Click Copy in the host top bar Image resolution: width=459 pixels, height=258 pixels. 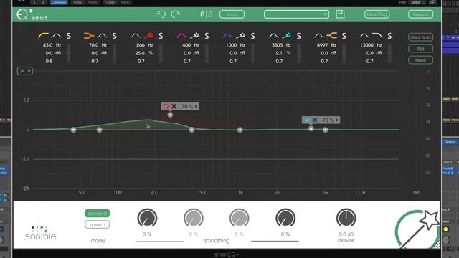tap(77, 2)
